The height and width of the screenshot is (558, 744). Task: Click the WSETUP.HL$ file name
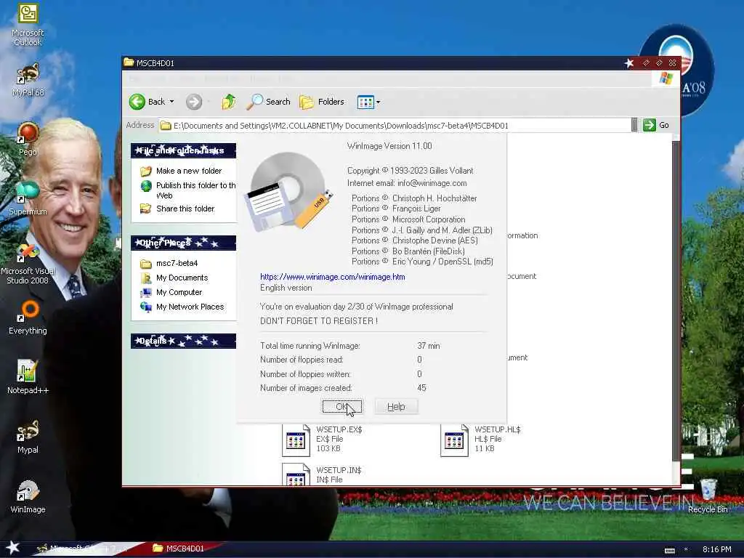(x=497, y=429)
